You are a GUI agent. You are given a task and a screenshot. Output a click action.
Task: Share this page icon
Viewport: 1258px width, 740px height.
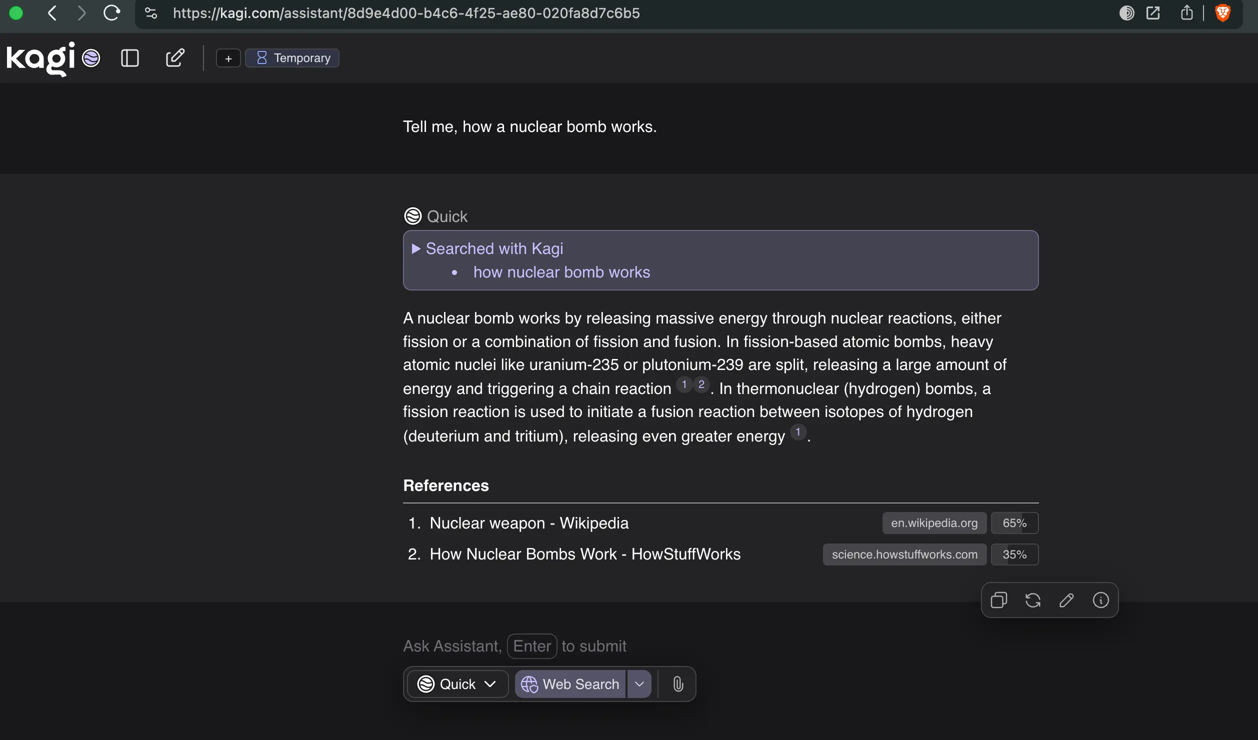(x=1186, y=13)
